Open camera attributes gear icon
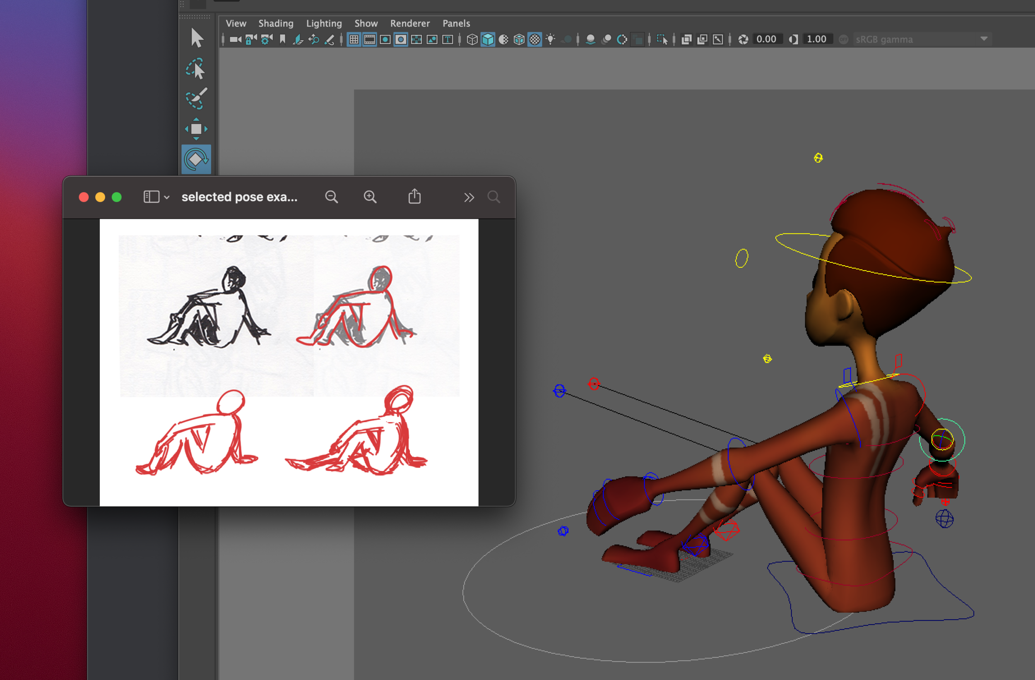 click(266, 40)
